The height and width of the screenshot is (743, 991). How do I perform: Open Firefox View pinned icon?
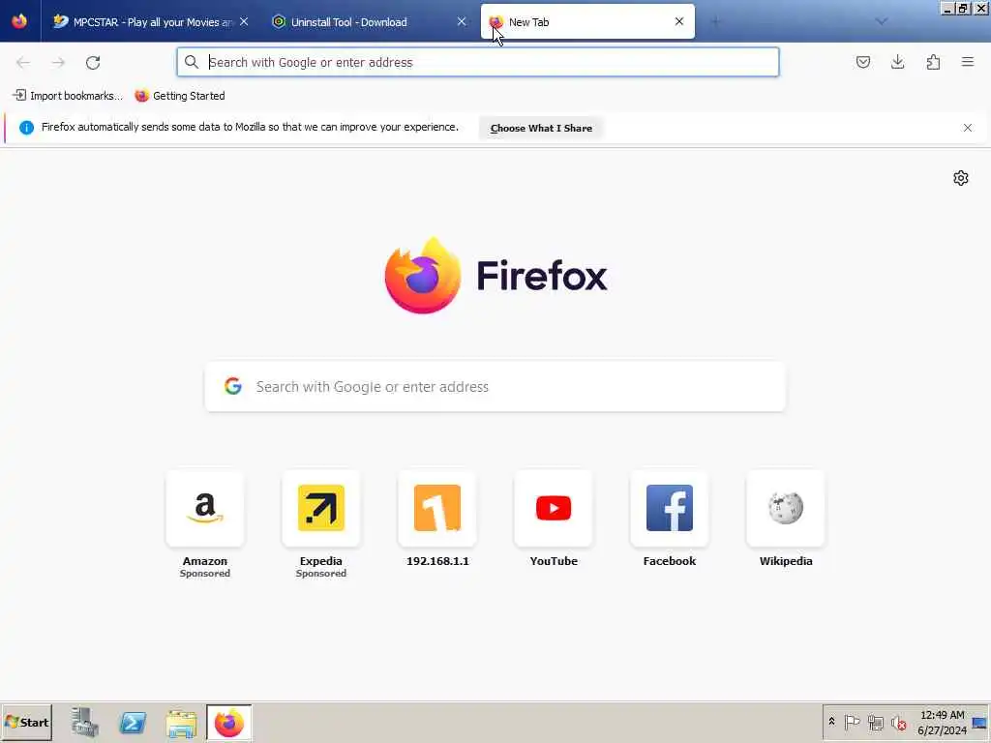pos(19,21)
